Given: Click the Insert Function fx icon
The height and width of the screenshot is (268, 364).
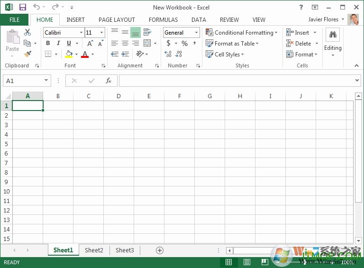Looking at the screenshot, I should click(x=109, y=81).
